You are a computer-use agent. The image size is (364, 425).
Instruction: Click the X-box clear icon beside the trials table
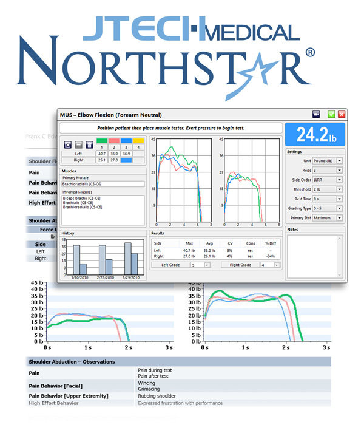(x=68, y=144)
